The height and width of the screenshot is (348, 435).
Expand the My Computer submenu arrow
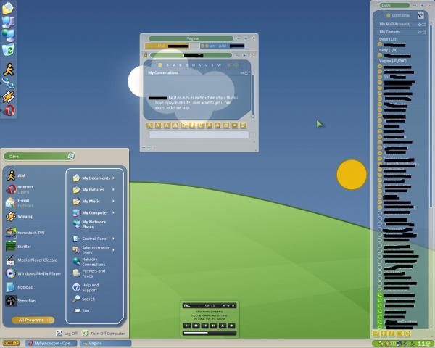click(114, 212)
